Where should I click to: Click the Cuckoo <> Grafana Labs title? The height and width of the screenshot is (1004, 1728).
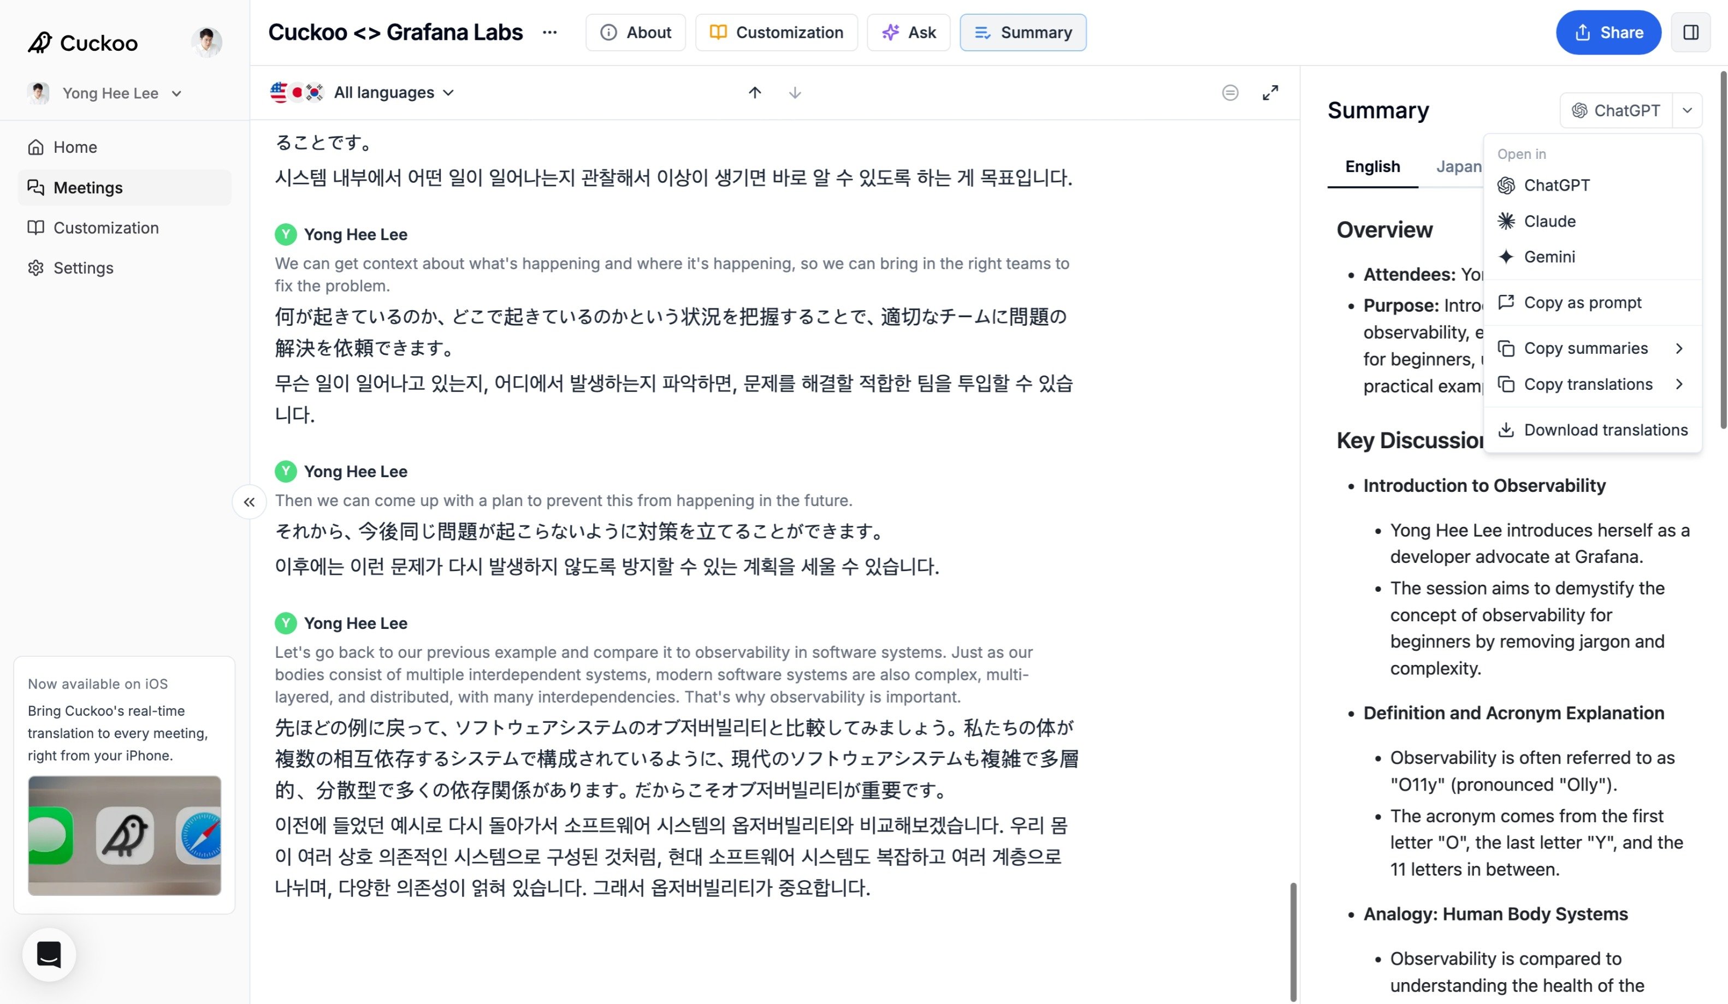(395, 32)
